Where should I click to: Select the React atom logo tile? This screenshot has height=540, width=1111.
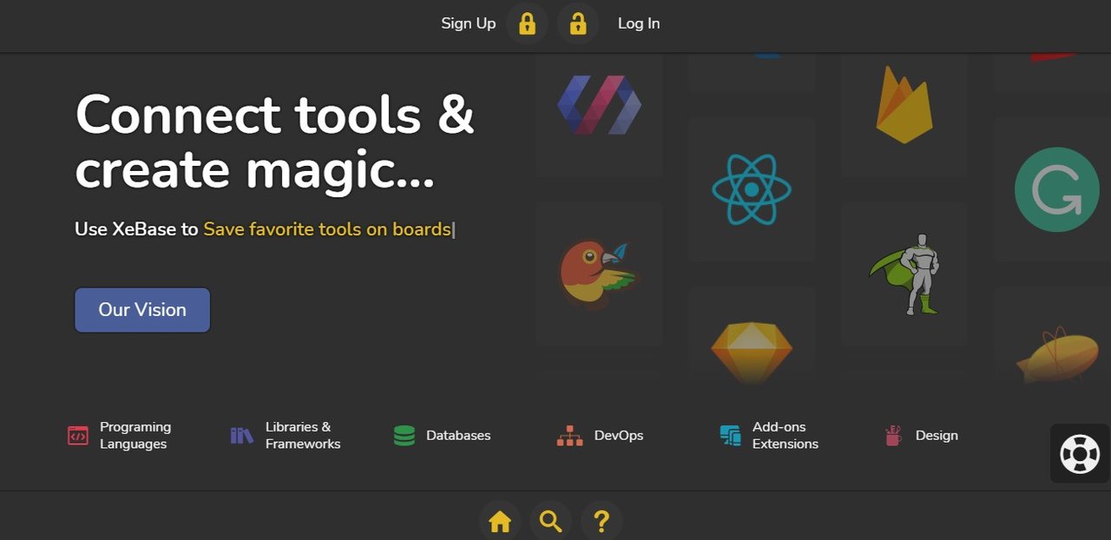pos(752,189)
